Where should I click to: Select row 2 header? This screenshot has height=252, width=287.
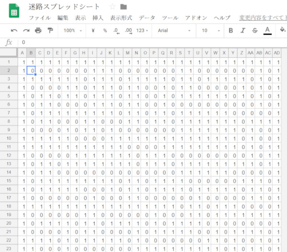(x=9, y=71)
